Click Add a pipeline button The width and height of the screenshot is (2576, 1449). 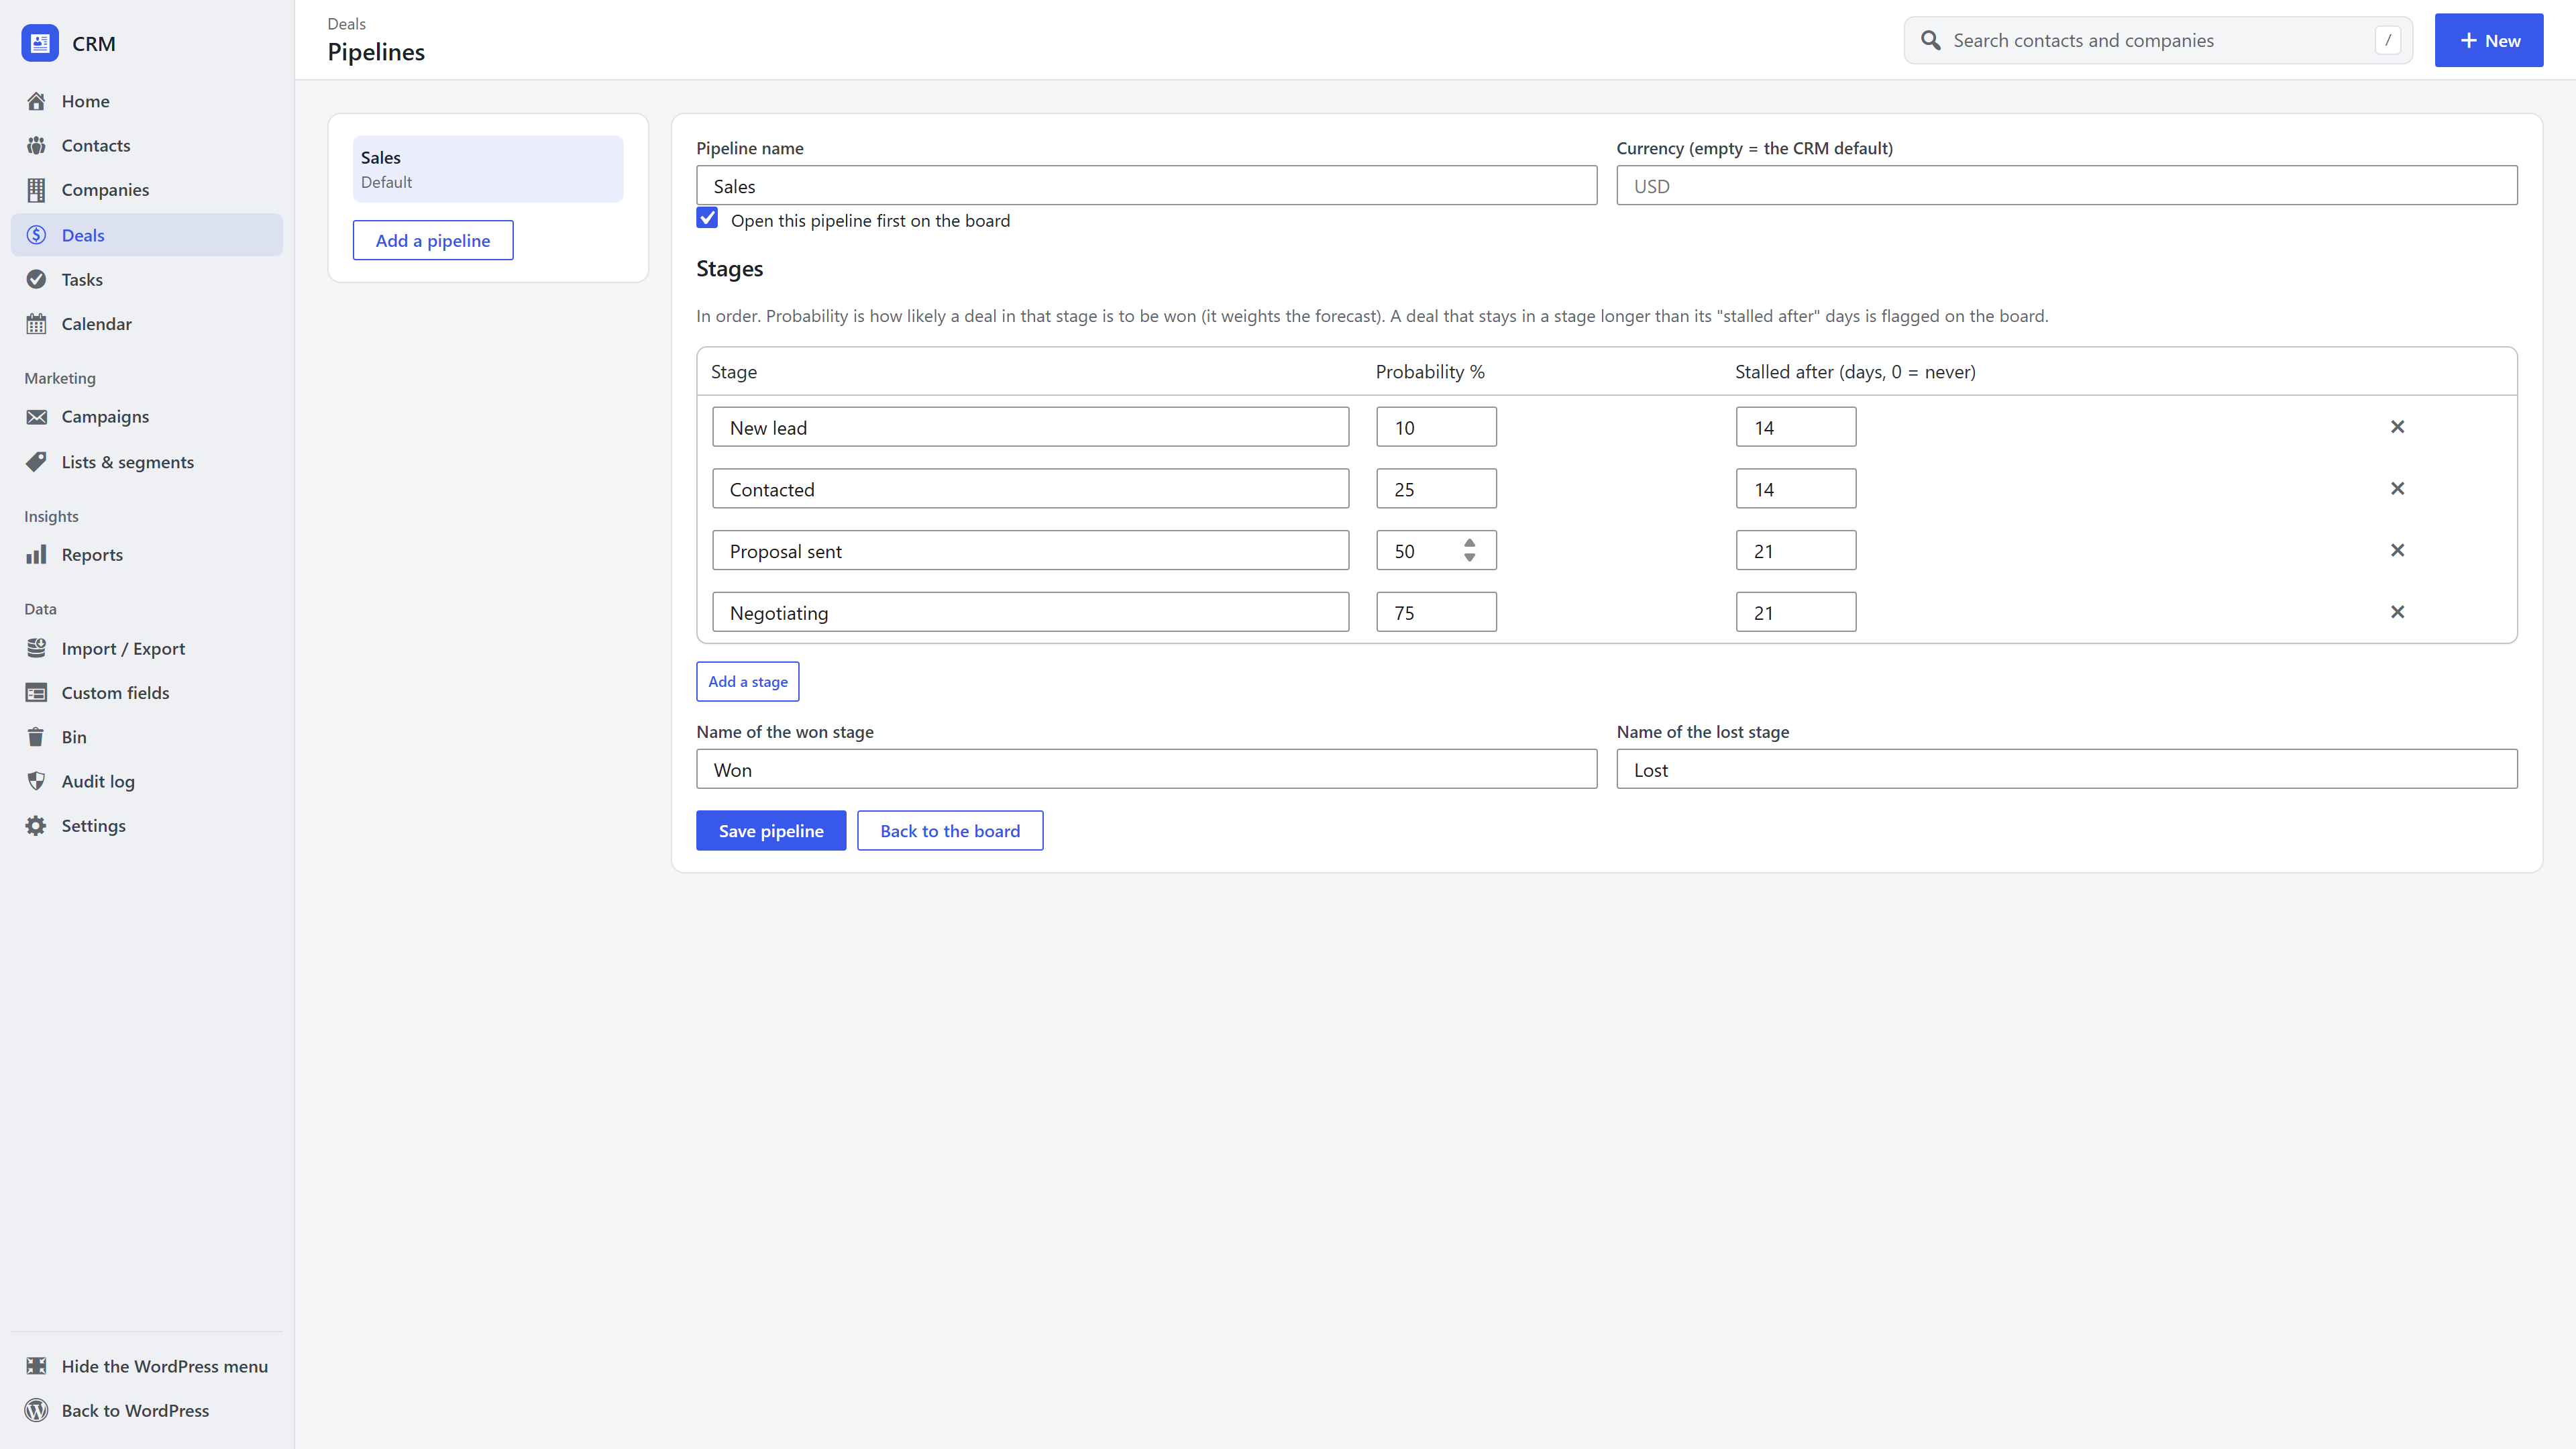(x=433, y=240)
